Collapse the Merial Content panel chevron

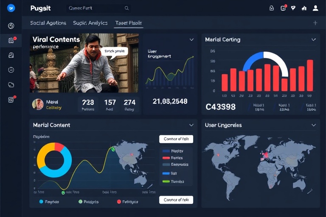[x=191, y=125]
